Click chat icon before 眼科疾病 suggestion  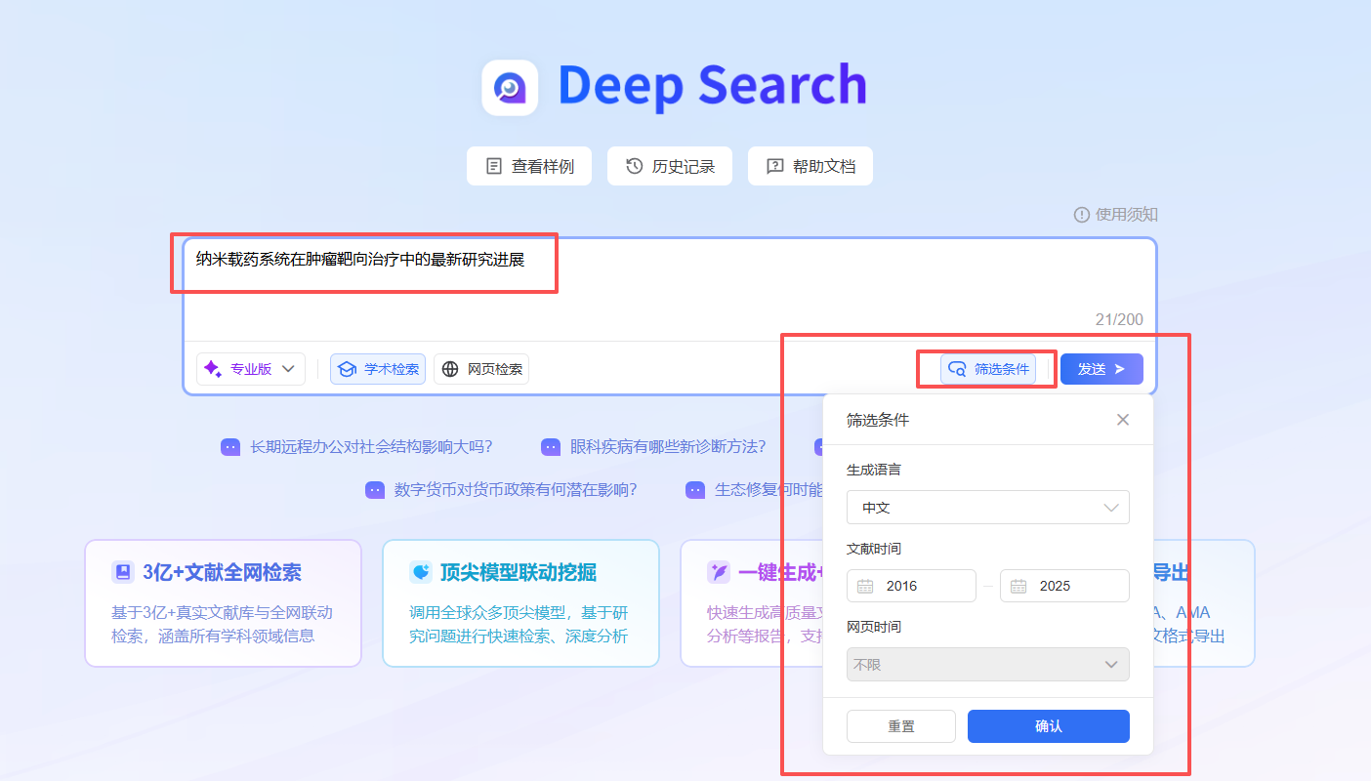point(551,447)
